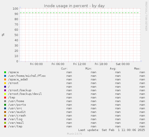Select the /var/tmp legend label

pos(15,126)
